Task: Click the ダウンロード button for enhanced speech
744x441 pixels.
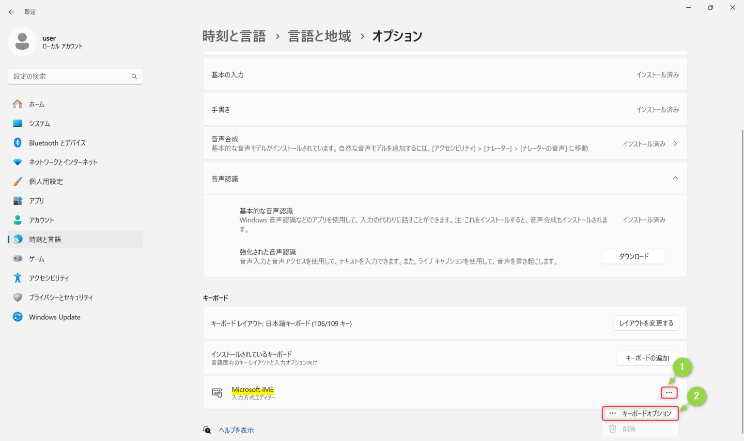Action: click(634, 256)
